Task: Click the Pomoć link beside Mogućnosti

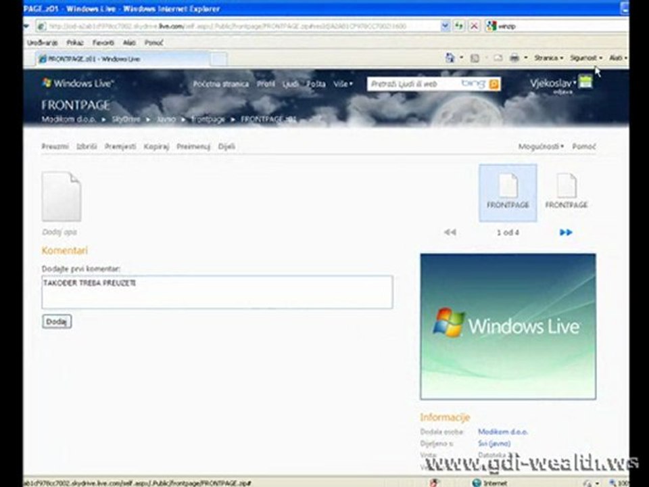Action: [x=584, y=147]
